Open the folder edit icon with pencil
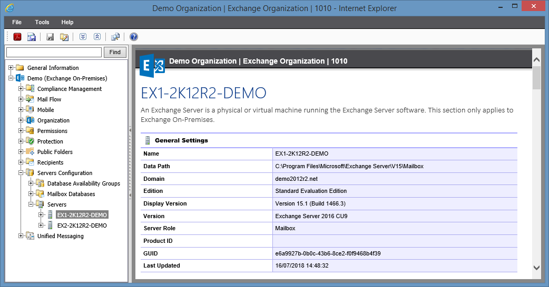The image size is (549, 287). click(x=64, y=37)
